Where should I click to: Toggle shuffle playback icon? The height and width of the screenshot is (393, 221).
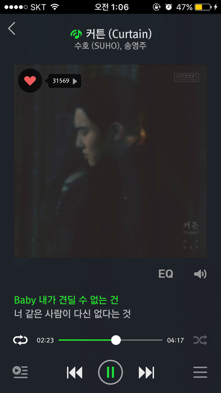(x=200, y=340)
